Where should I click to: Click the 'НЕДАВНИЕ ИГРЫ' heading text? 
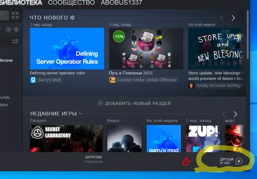54,114
